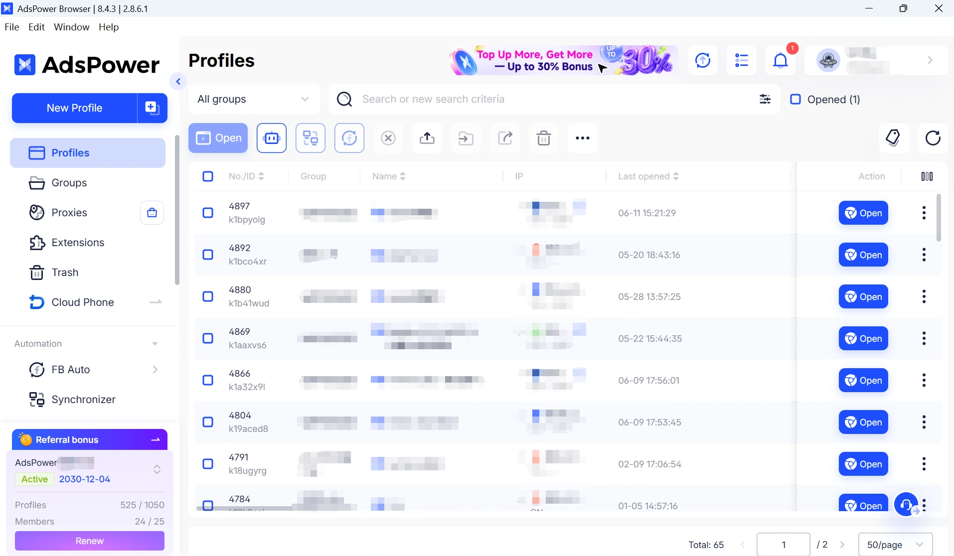Go to Groups in sidebar
The width and height of the screenshot is (954, 556).
[88, 183]
